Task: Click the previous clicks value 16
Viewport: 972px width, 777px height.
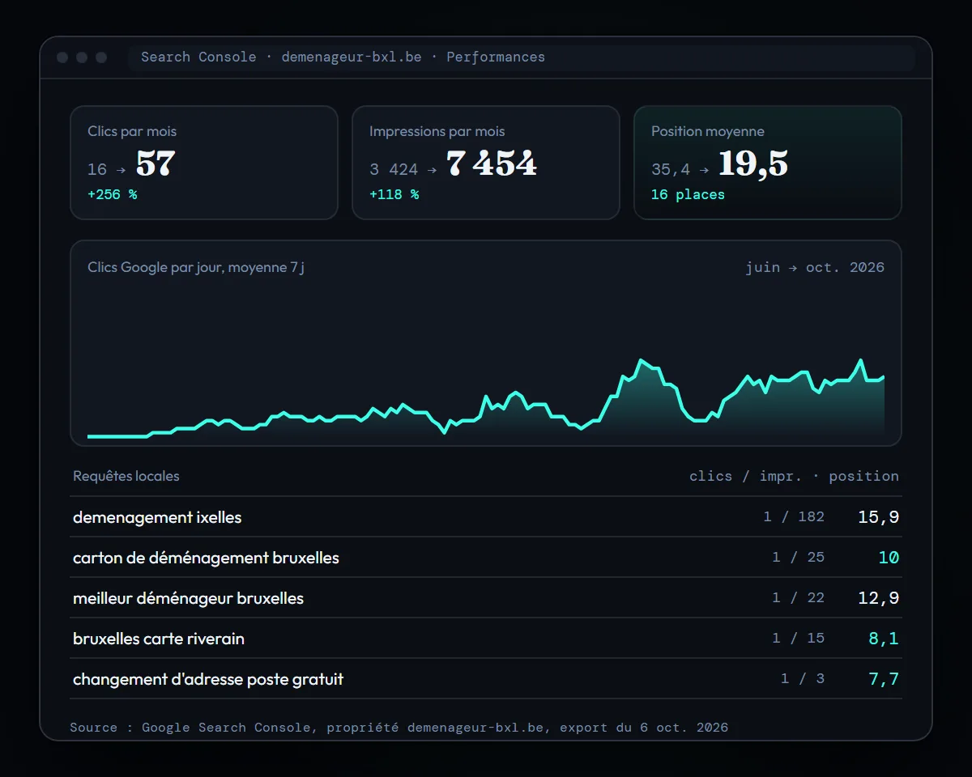Action: [x=97, y=169]
